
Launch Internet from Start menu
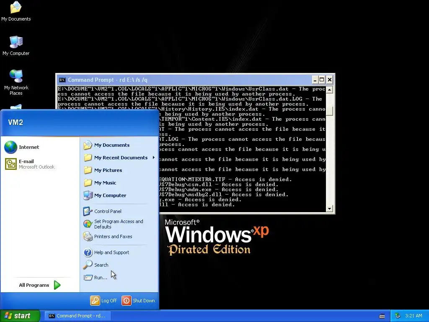(x=22, y=147)
